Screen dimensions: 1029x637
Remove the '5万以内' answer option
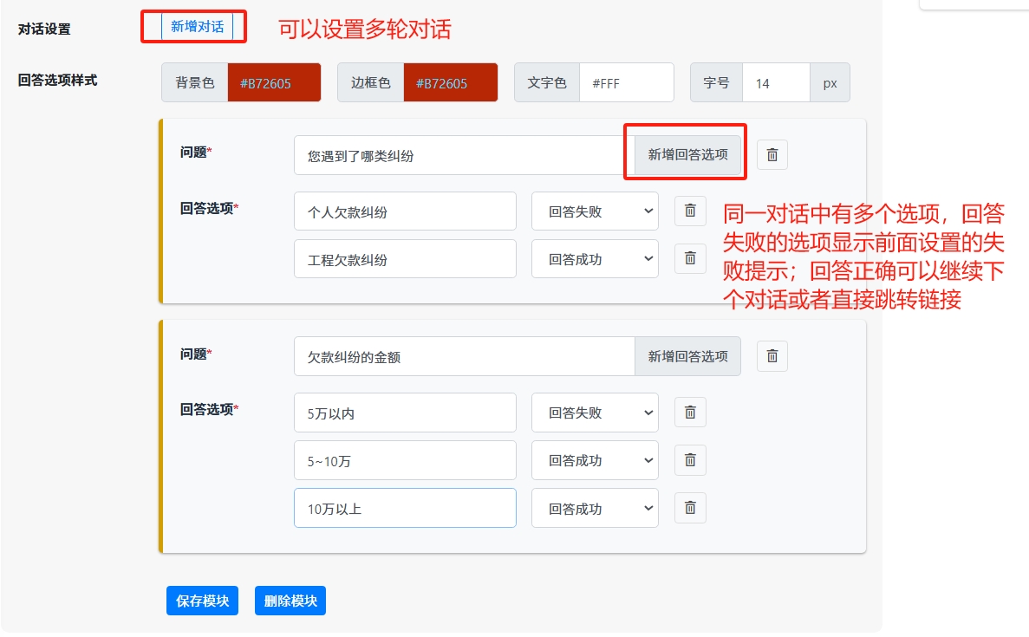[690, 413]
